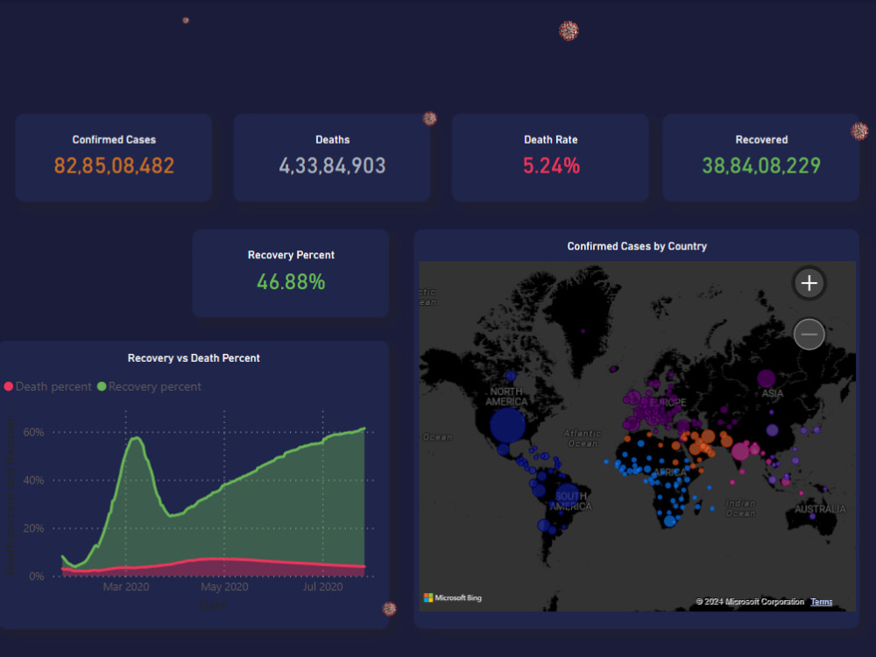This screenshot has height=657, width=876.
Task: Select the Confirmed Cases KPI card
Action: click(x=113, y=158)
